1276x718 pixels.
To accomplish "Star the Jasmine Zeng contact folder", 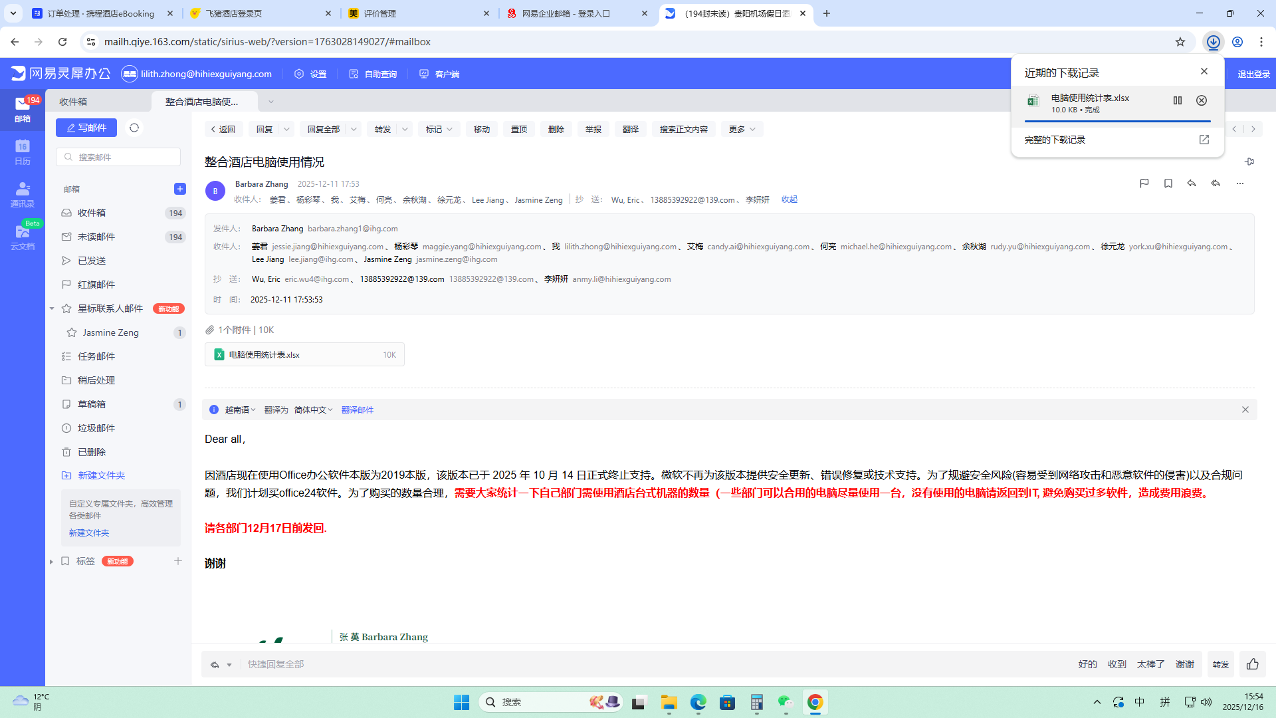I will pyautogui.click(x=72, y=332).
